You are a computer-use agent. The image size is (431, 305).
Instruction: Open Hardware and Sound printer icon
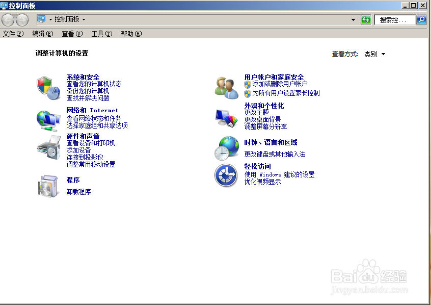click(x=48, y=147)
